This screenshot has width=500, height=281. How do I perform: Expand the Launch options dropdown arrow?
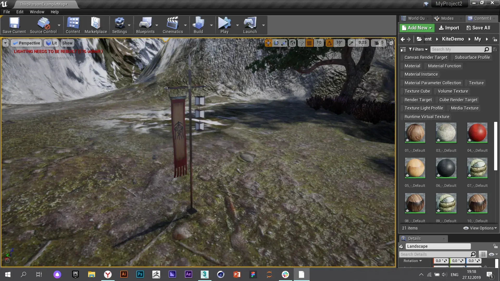pyautogui.click(x=263, y=25)
